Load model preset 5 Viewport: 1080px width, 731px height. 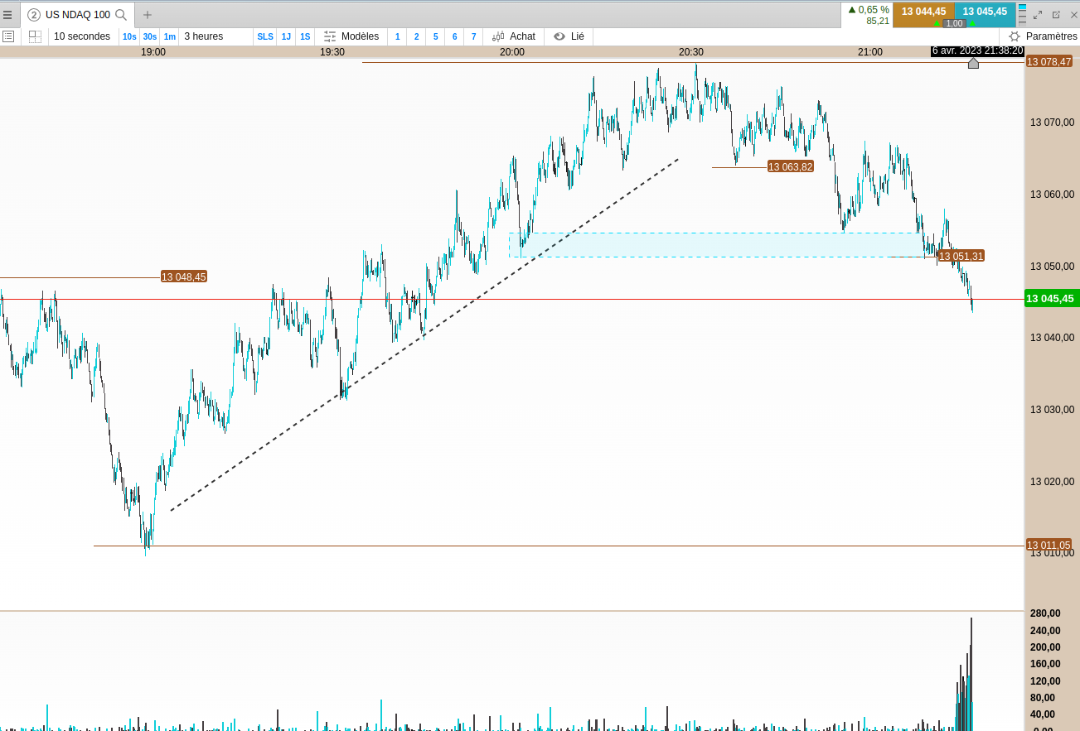(x=435, y=36)
